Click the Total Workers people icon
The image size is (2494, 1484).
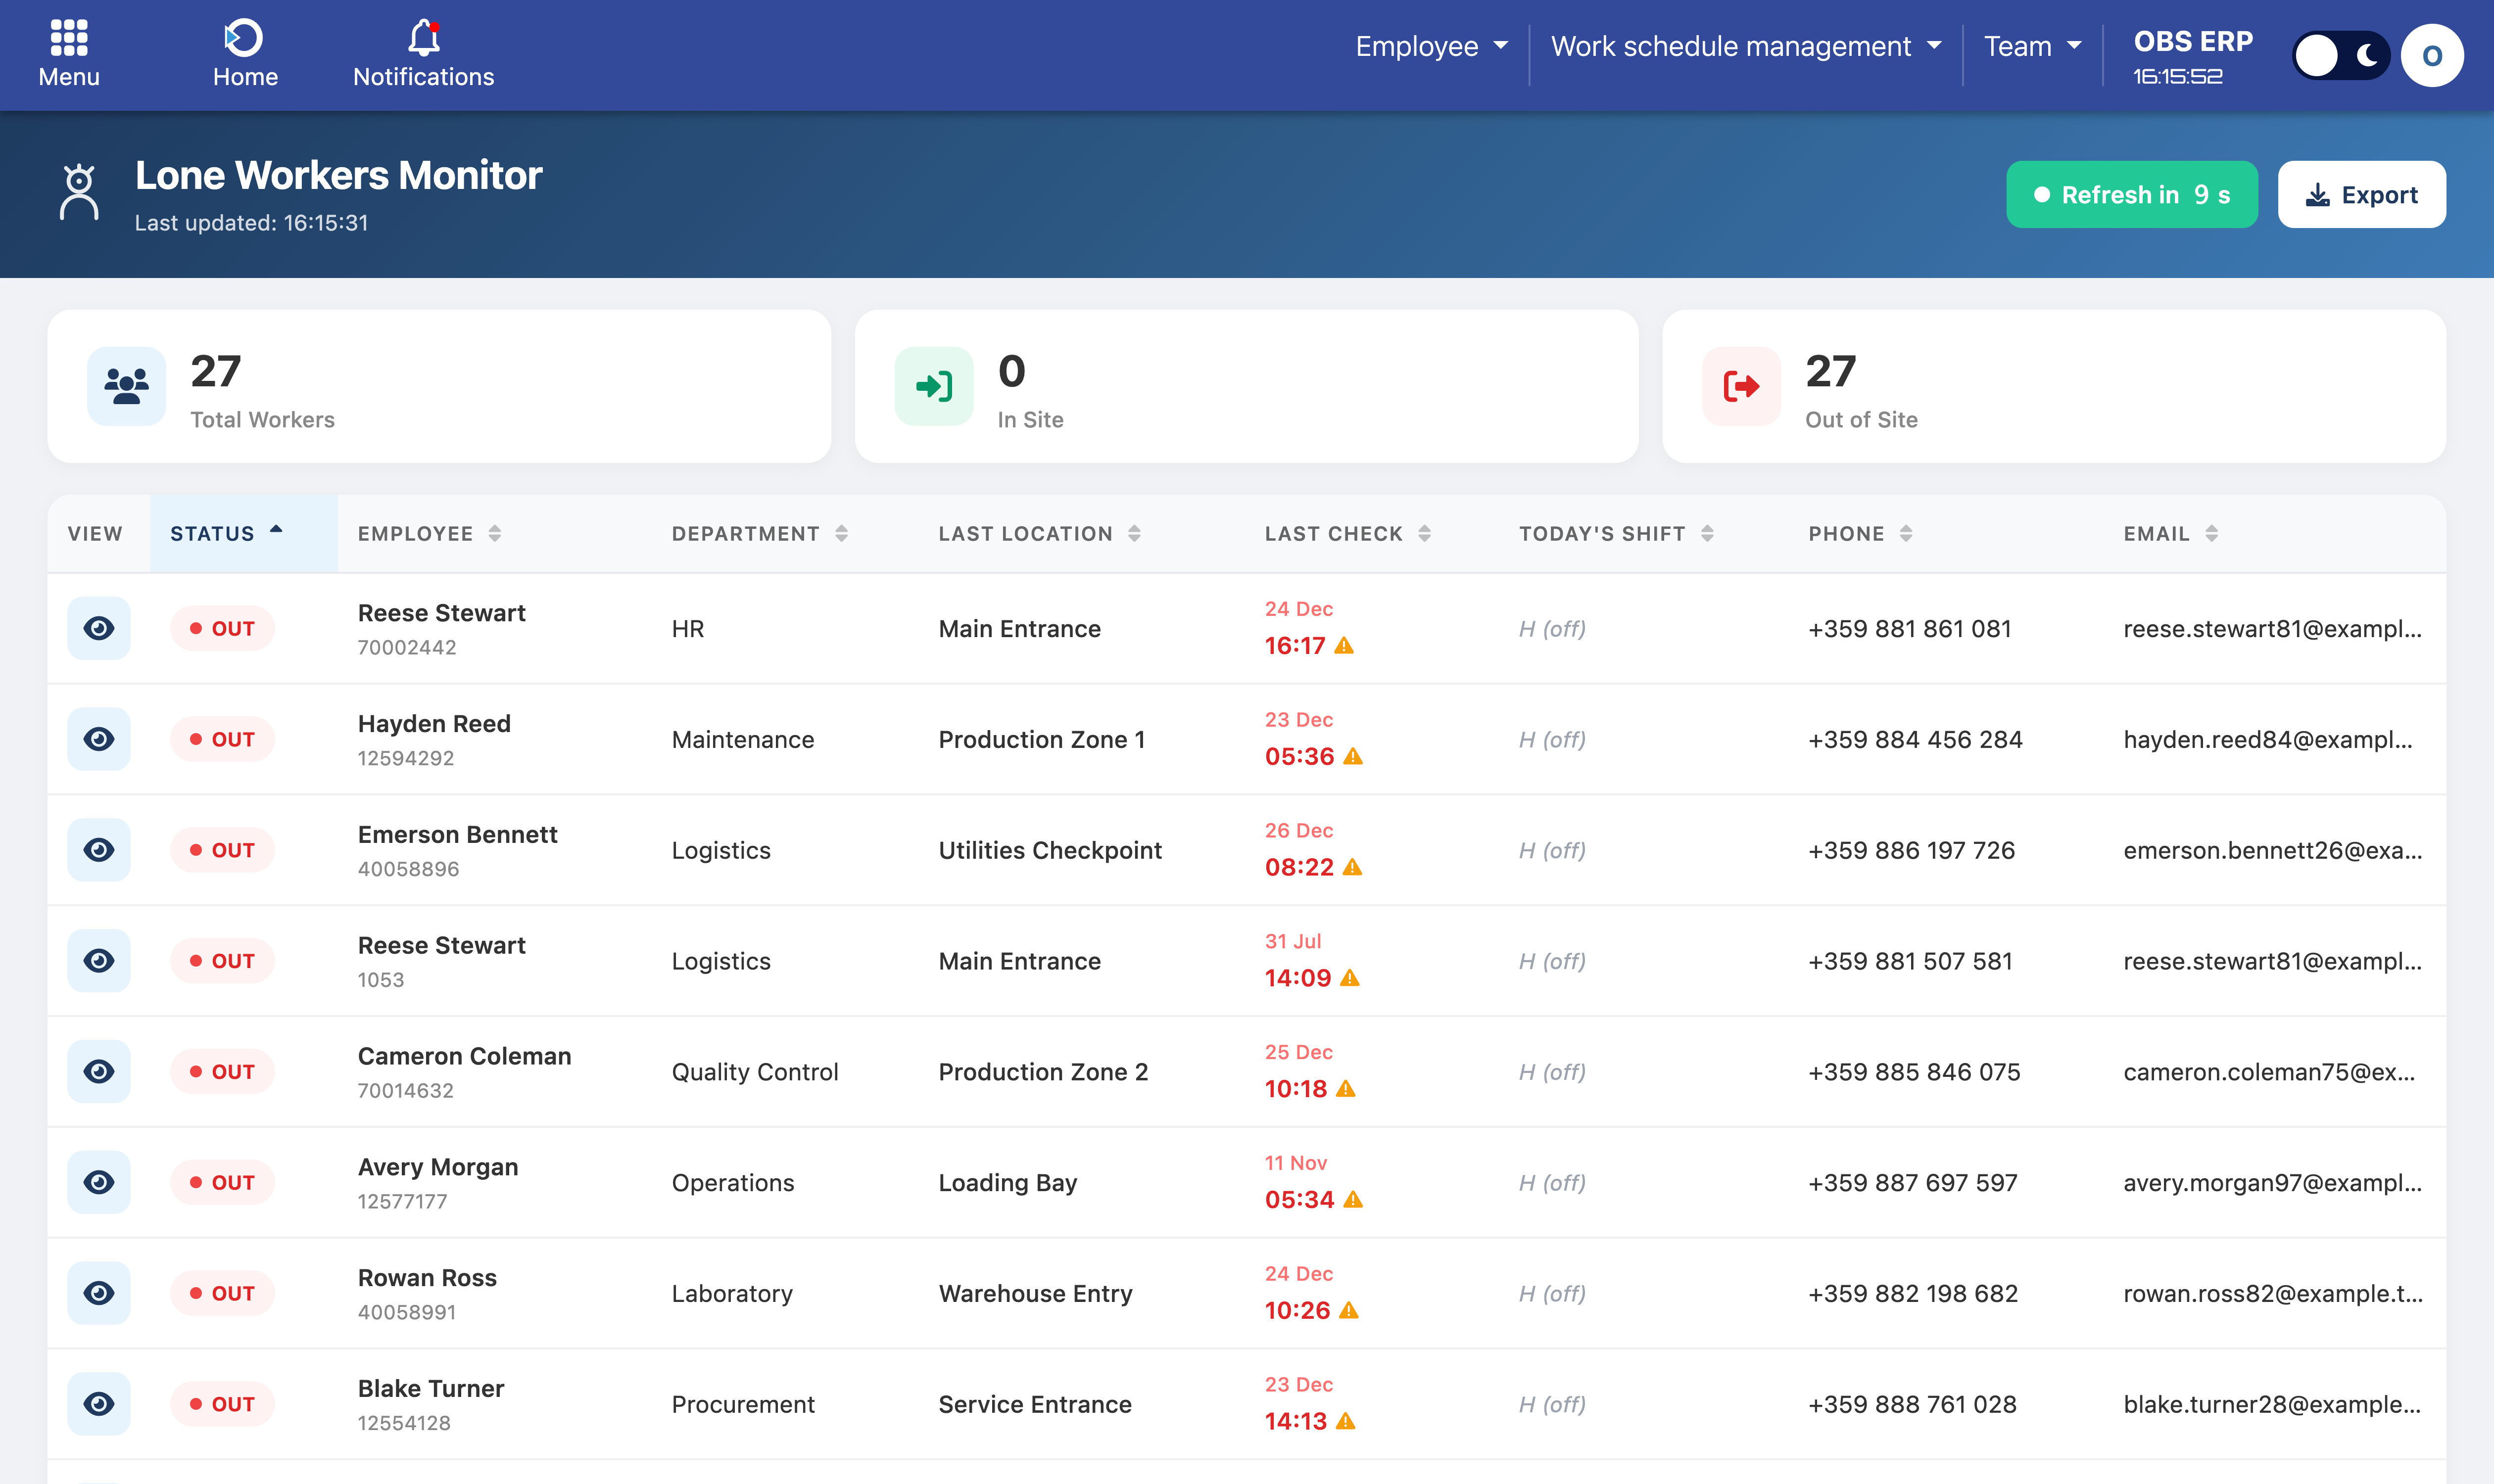[x=126, y=386]
